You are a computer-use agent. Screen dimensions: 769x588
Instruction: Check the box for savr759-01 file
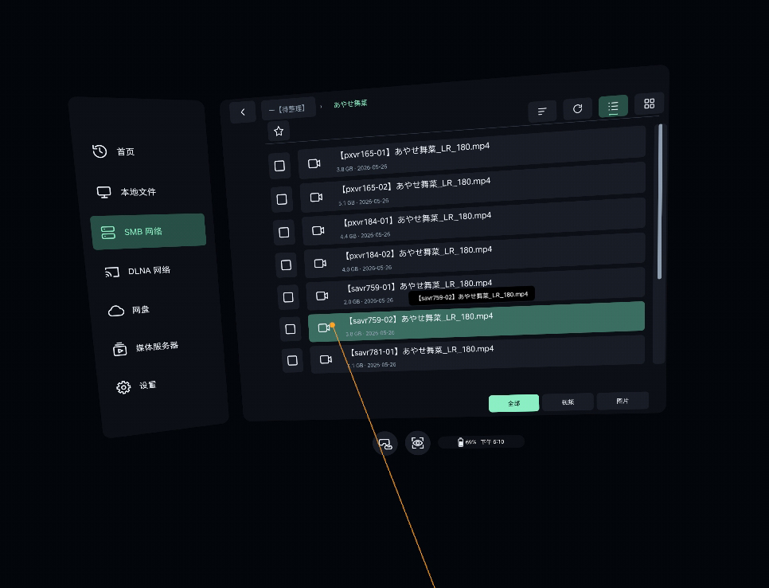coord(288,297)
